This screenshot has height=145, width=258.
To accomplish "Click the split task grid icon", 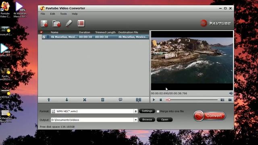I will (x=138, y=99).
